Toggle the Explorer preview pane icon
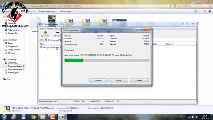The image size is (213, 120). [x=204, y=11]
